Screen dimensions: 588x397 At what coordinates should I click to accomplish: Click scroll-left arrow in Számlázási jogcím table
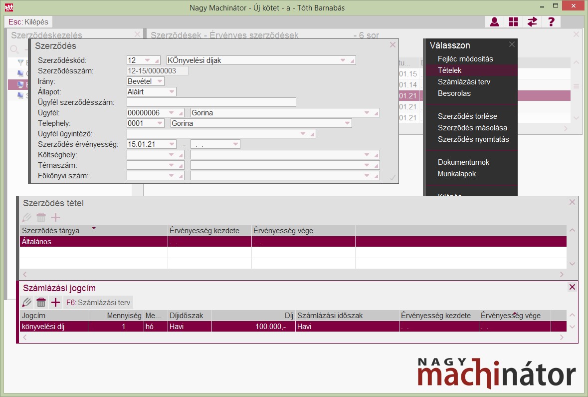click(25, 337)
